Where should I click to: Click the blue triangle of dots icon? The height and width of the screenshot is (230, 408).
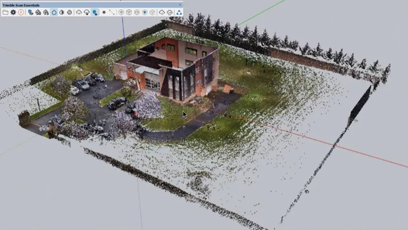179,12
